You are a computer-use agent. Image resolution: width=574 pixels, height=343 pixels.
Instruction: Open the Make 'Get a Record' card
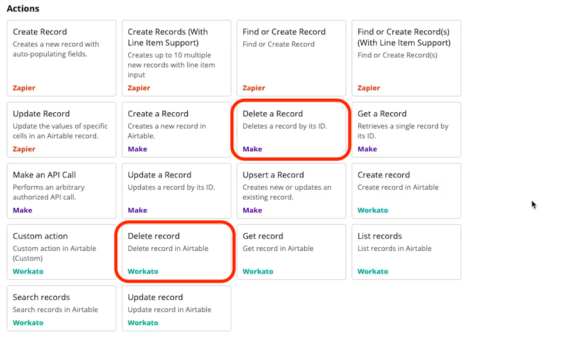pyautogui.click(x=406, y=129)
